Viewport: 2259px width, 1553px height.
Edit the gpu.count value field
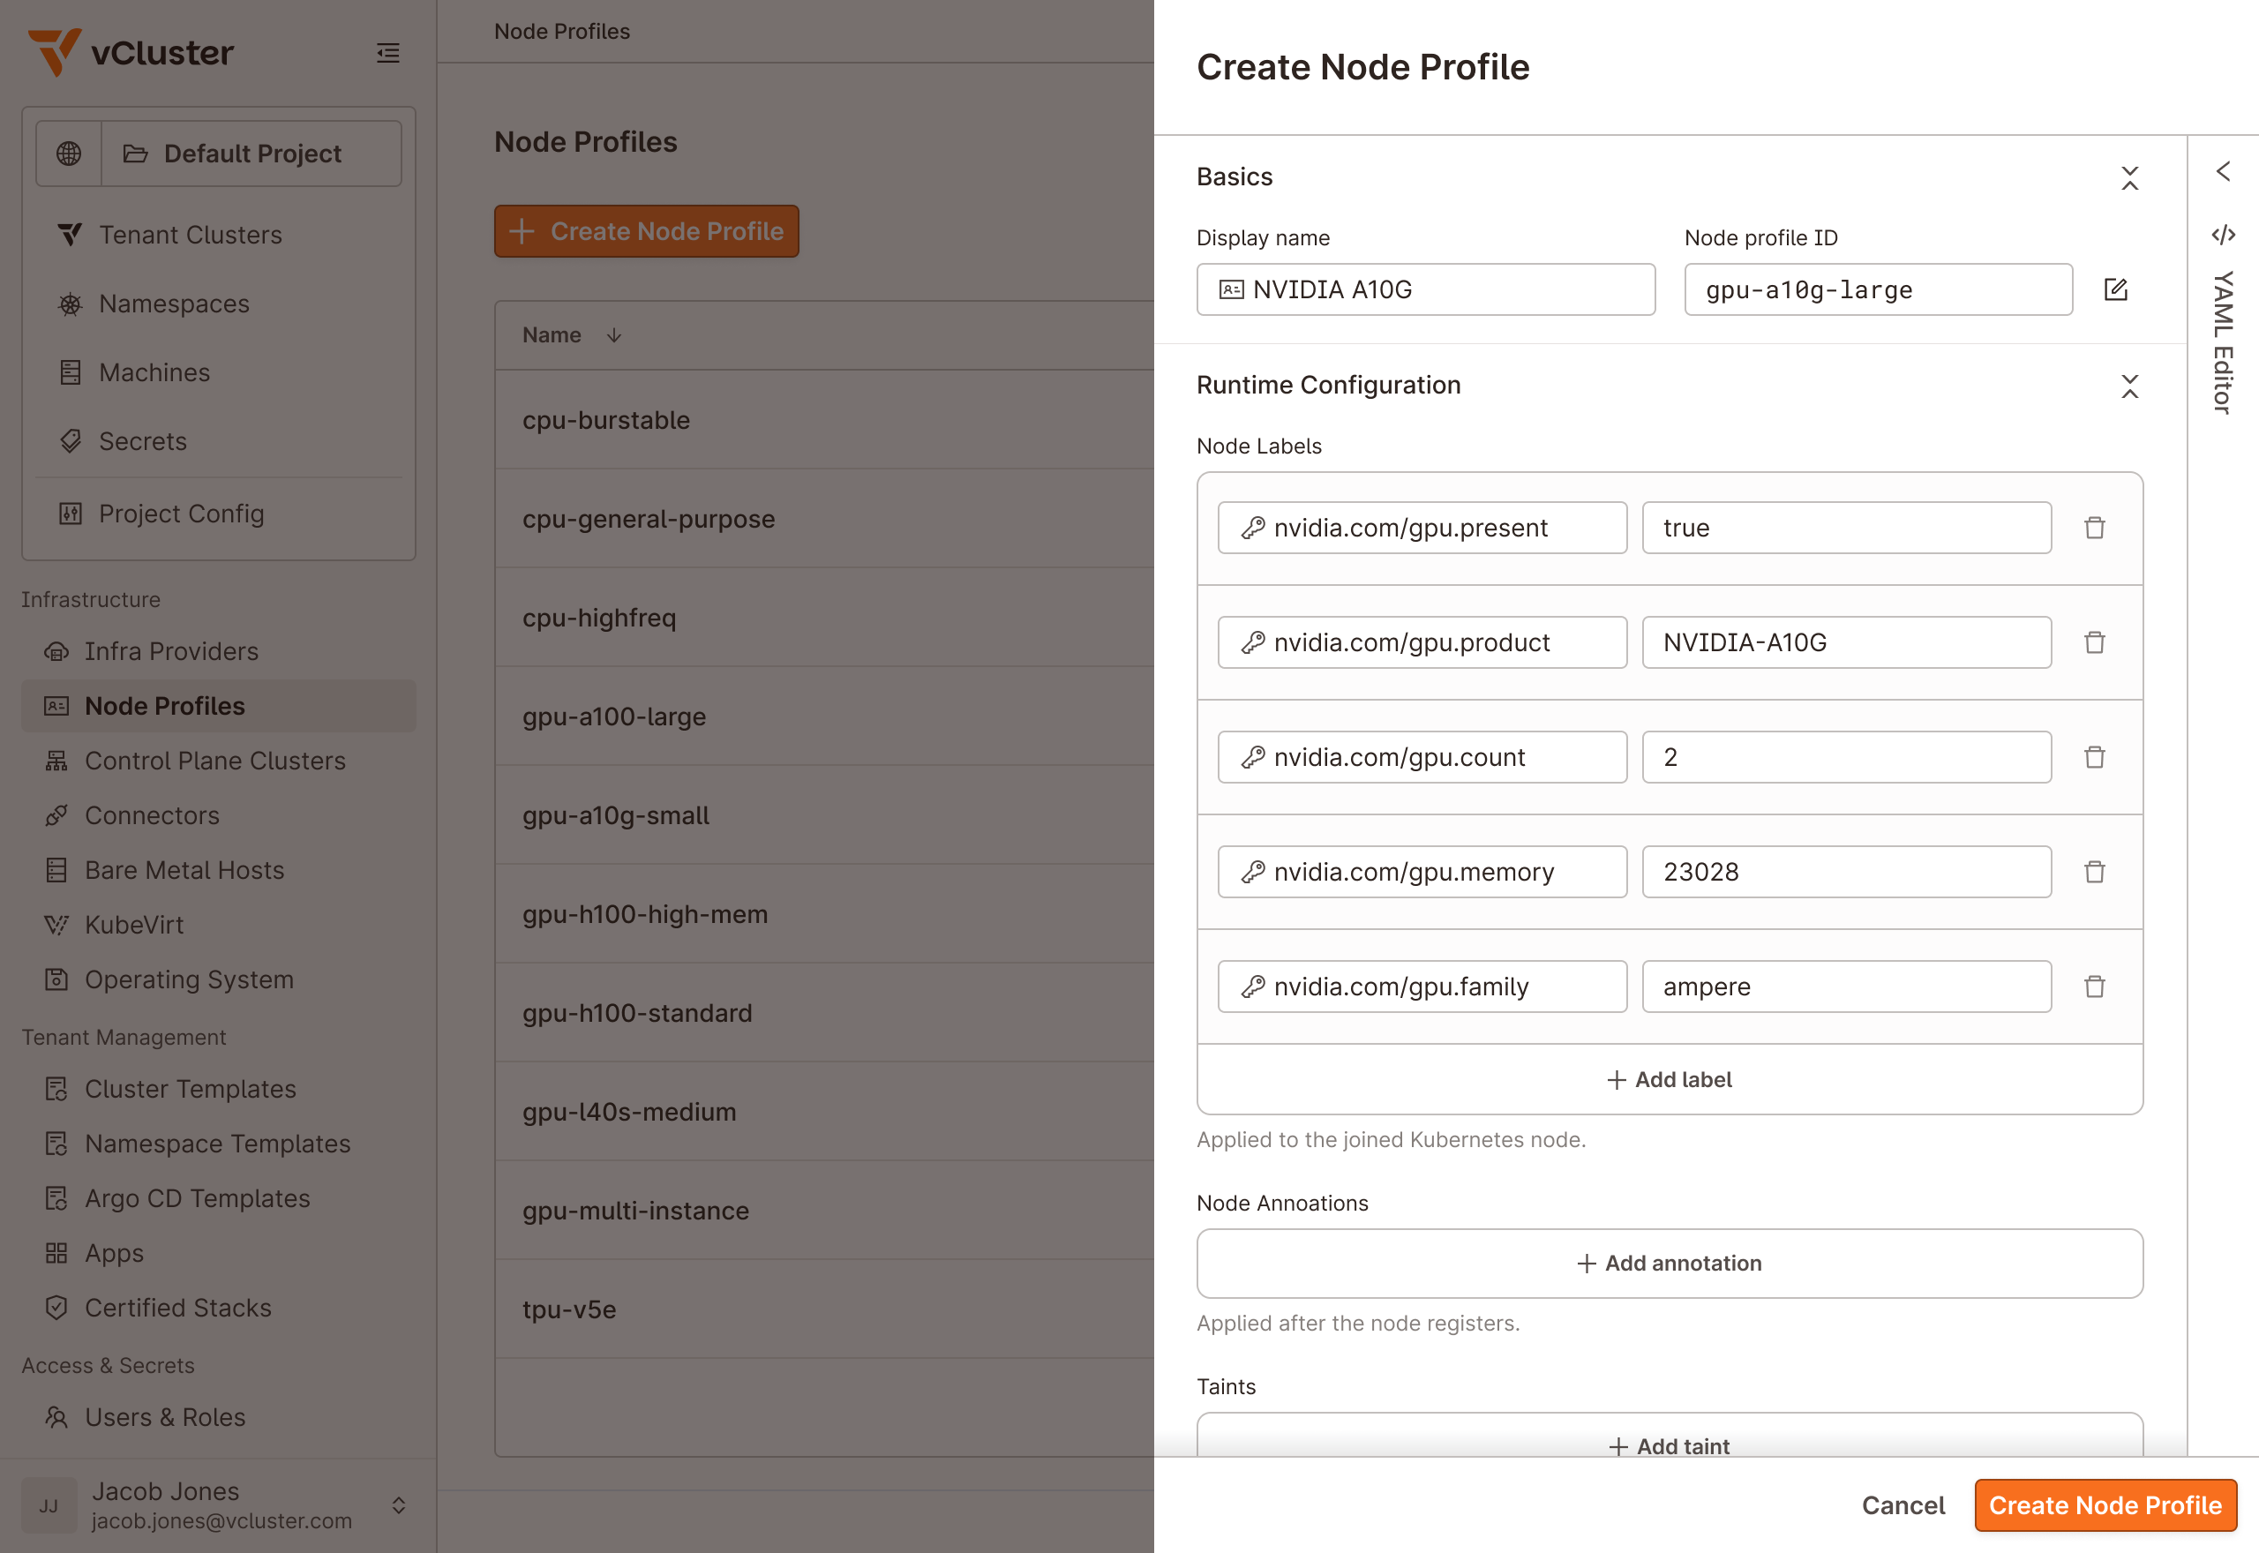[x=1847, y=757]
